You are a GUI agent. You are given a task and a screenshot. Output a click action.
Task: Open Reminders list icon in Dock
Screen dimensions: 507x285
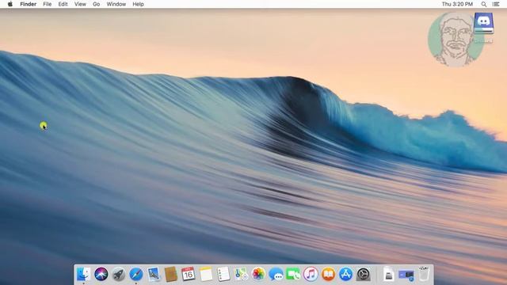click(223, 275)
